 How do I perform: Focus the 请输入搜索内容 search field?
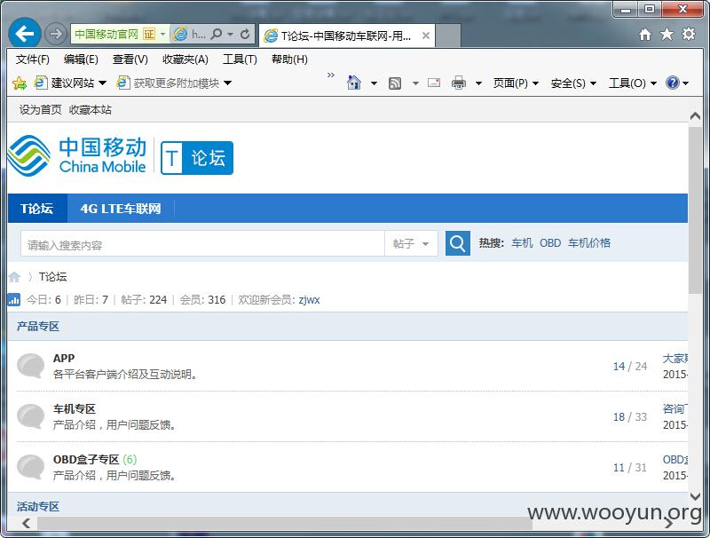[x=202, y=243]
